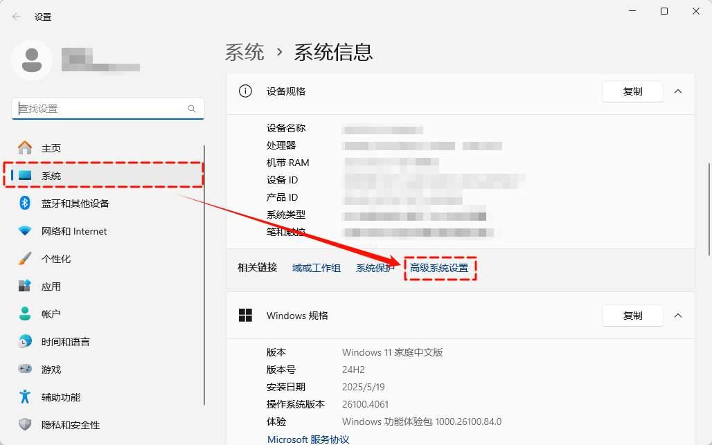Screen dimensions: 712x445
Task: Copy Windows specs with 复制 button
Action: 632,316
